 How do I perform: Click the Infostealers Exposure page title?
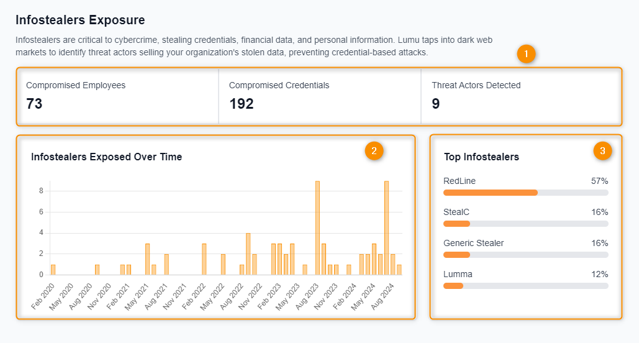point(80,20)
